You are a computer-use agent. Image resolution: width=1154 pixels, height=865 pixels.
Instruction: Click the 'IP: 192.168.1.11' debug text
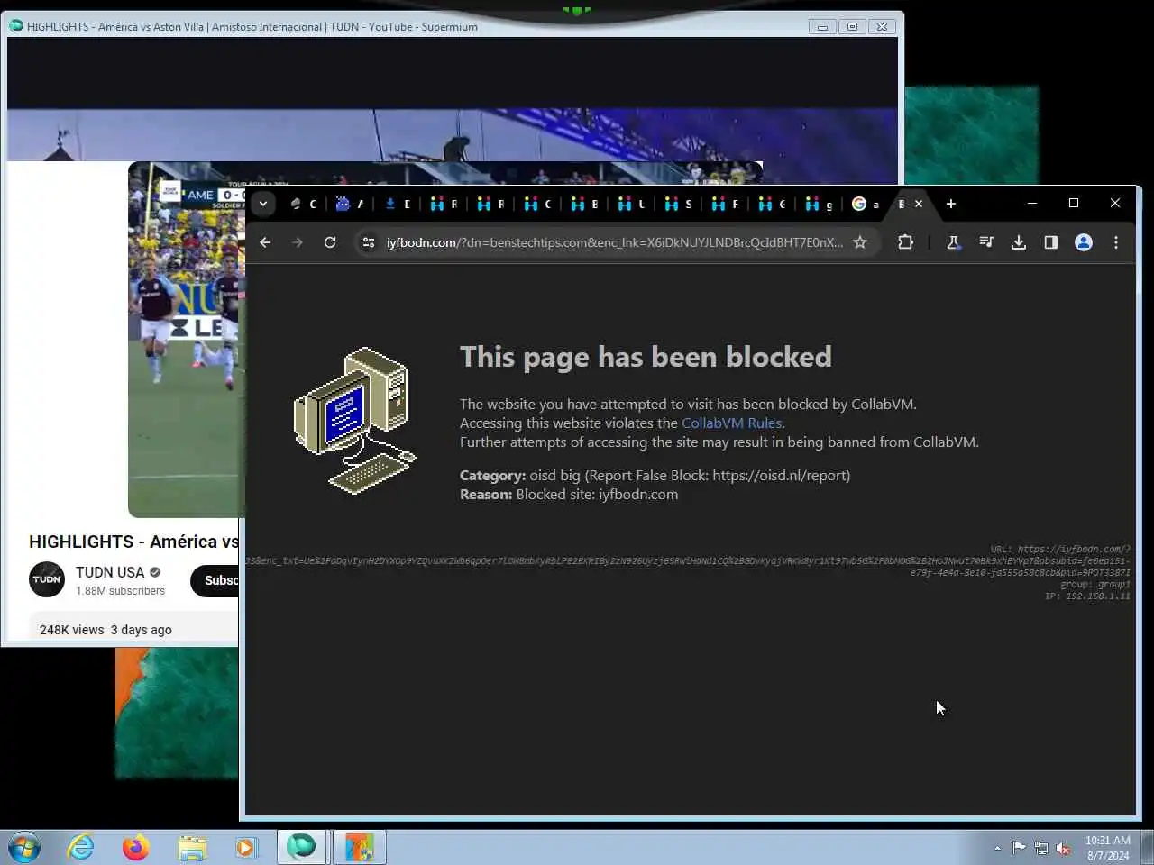[x=1087, y=596]
